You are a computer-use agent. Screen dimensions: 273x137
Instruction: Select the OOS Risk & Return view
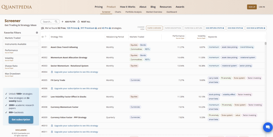pos(256,28)
